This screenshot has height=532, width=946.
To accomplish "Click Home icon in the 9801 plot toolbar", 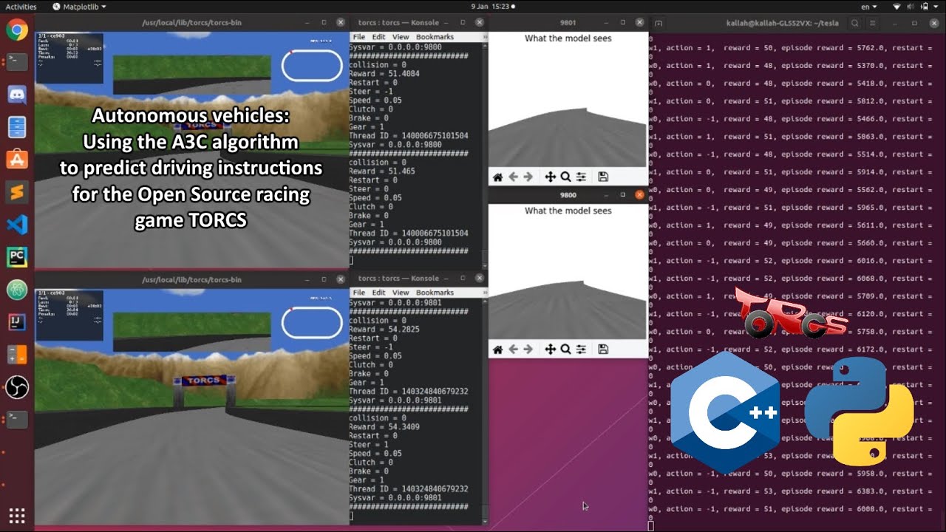I will [498, 177].
